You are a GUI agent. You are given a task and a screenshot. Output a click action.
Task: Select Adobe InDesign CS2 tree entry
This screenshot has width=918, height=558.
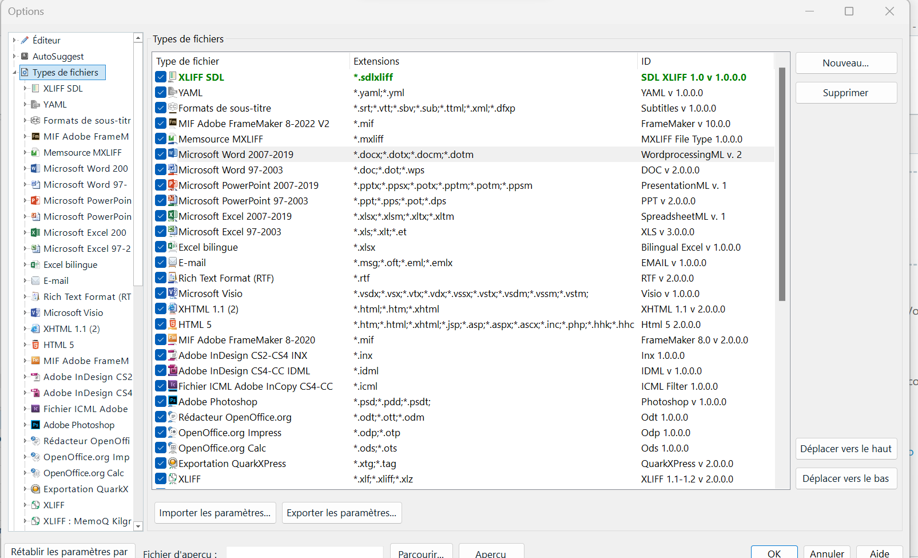(x=88, y=377)
